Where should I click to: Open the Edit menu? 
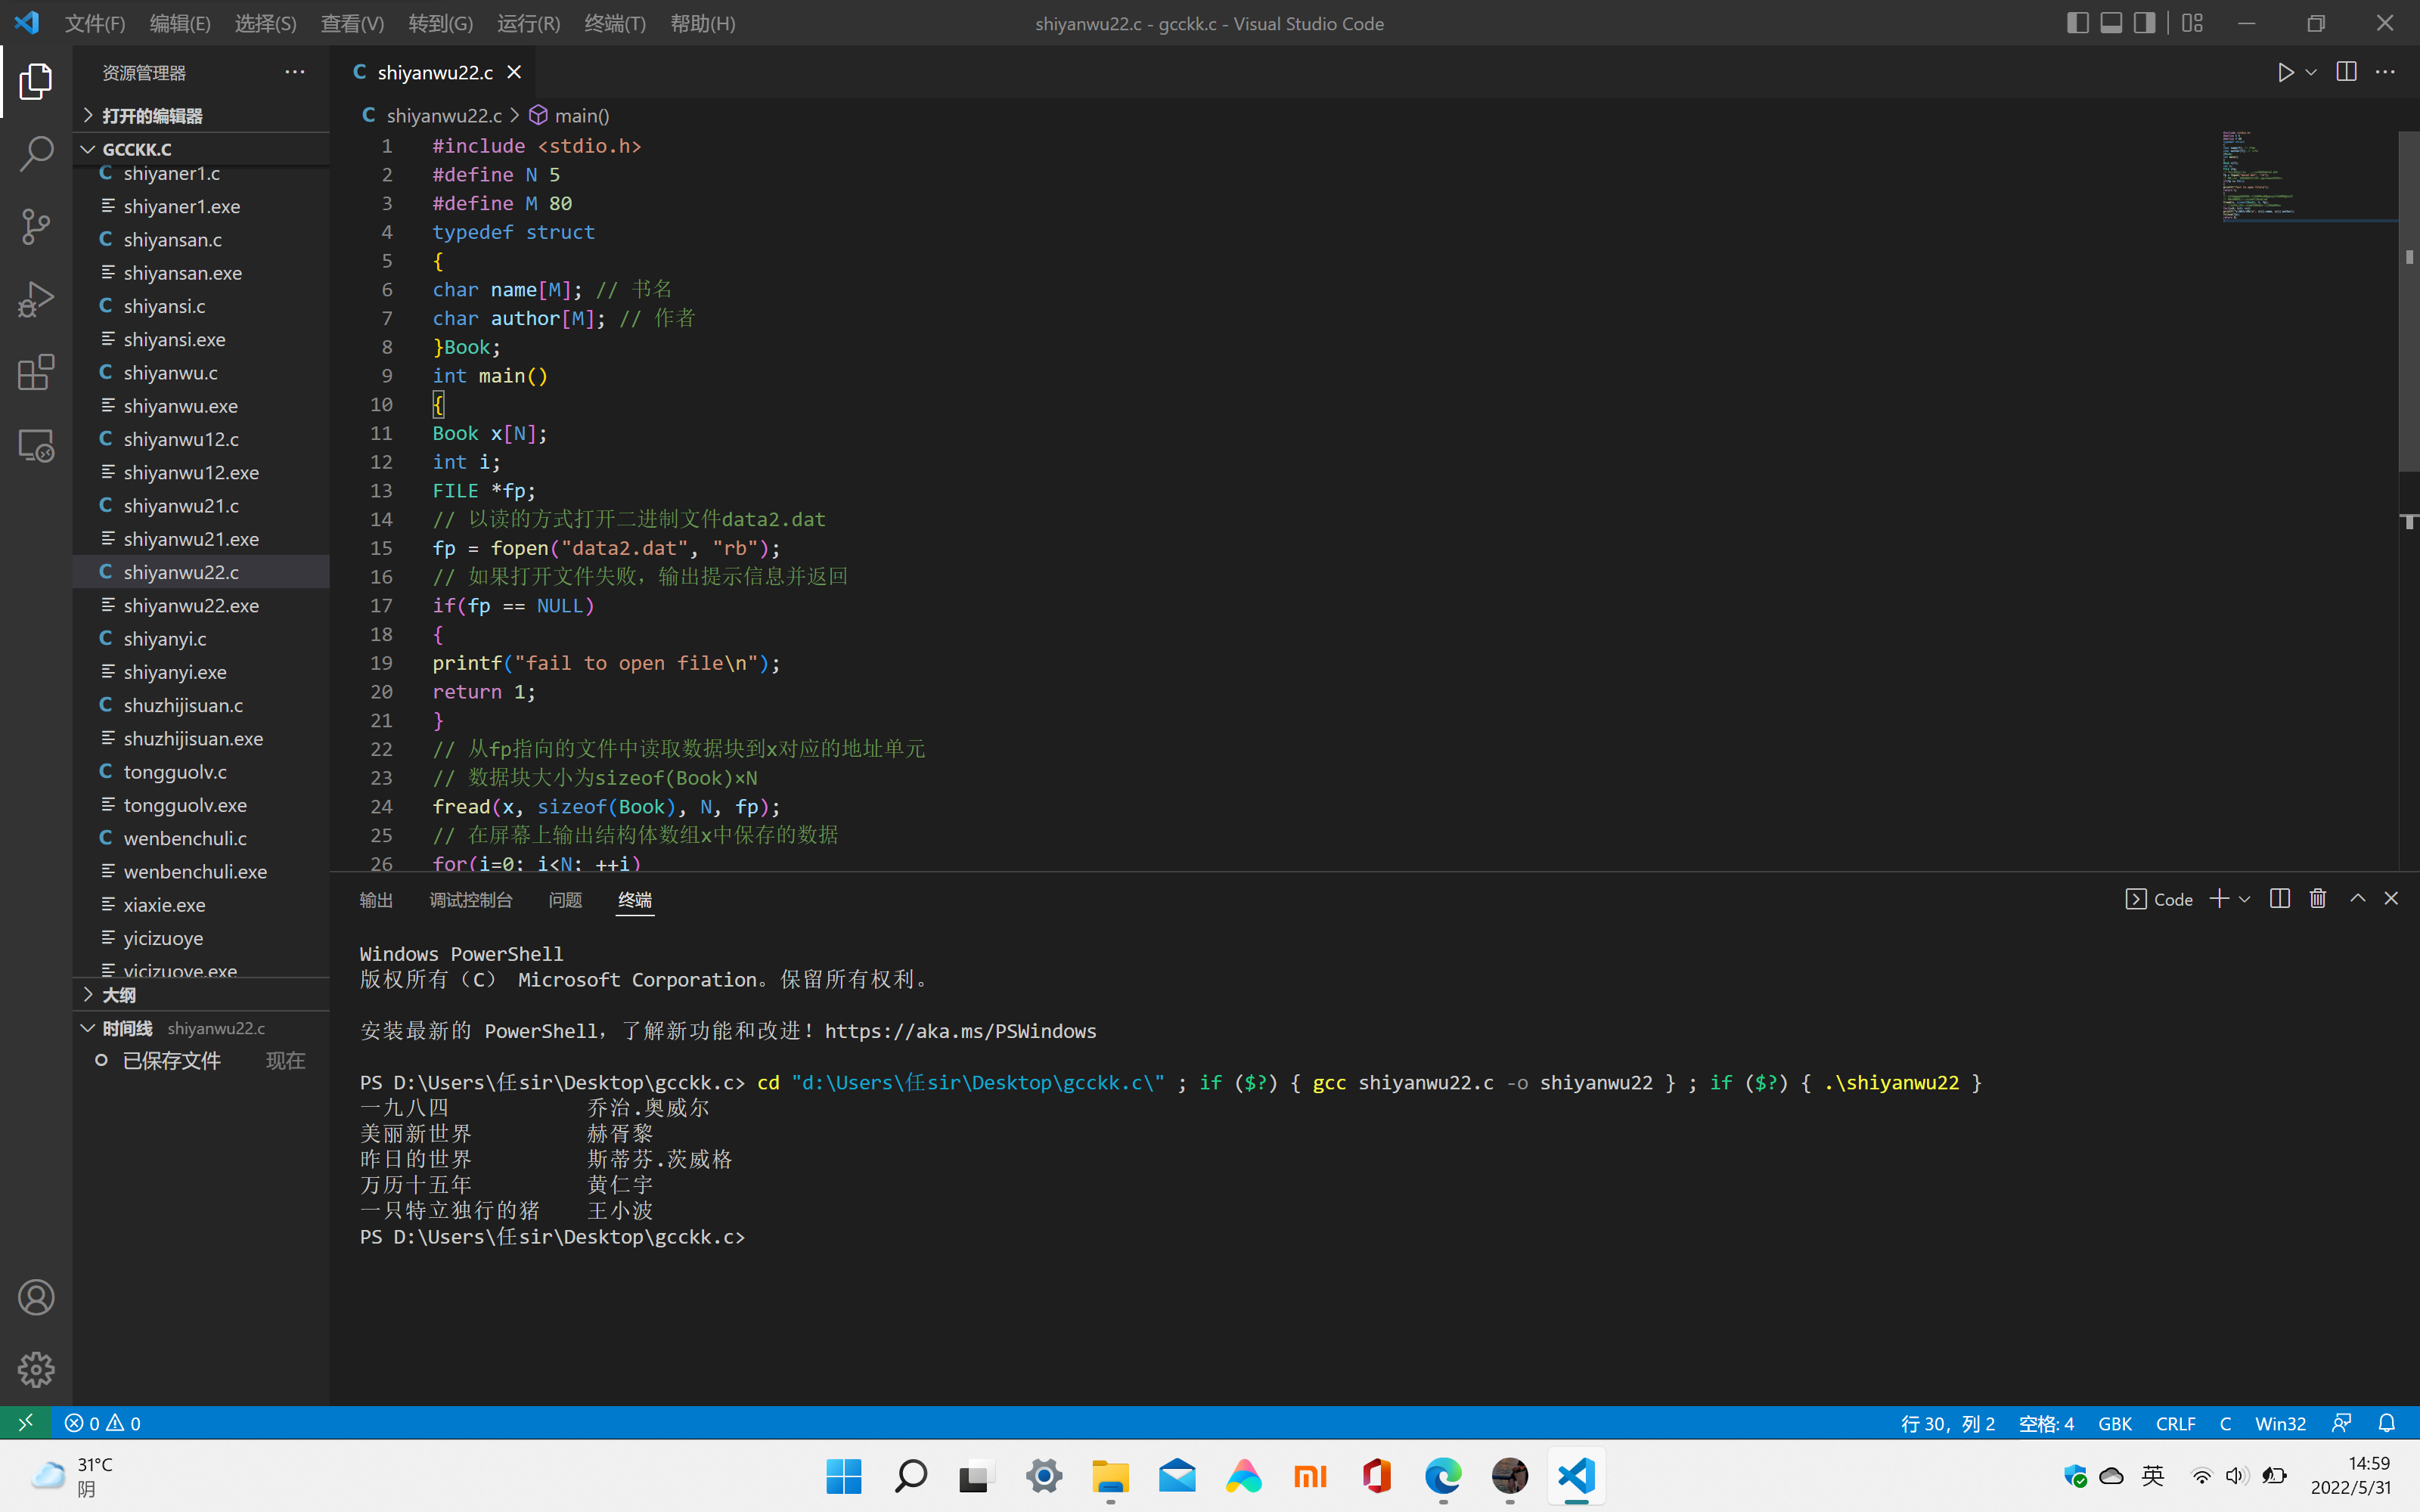click(180, 23)
